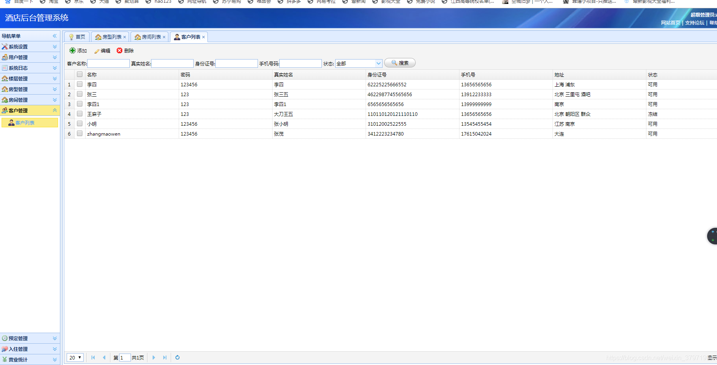Click the page number input box
This screenshot has width=717, height=365.
coord(125,358)
